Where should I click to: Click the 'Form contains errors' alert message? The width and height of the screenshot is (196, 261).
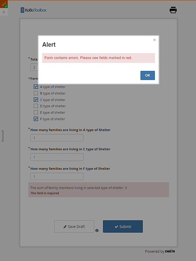[99, 58]
